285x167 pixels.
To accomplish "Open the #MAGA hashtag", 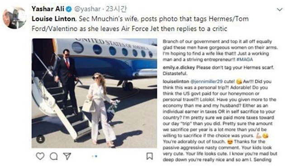I will point(245,60).
